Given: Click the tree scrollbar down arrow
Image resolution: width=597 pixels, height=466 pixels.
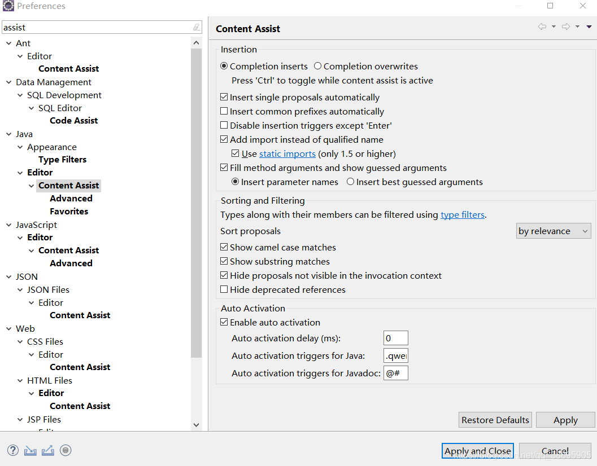Looking at the screenshot, I should pyautogui.click(x=197, y=425).
